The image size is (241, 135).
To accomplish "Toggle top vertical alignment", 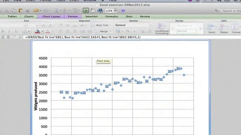I will (x=61, y=25).
